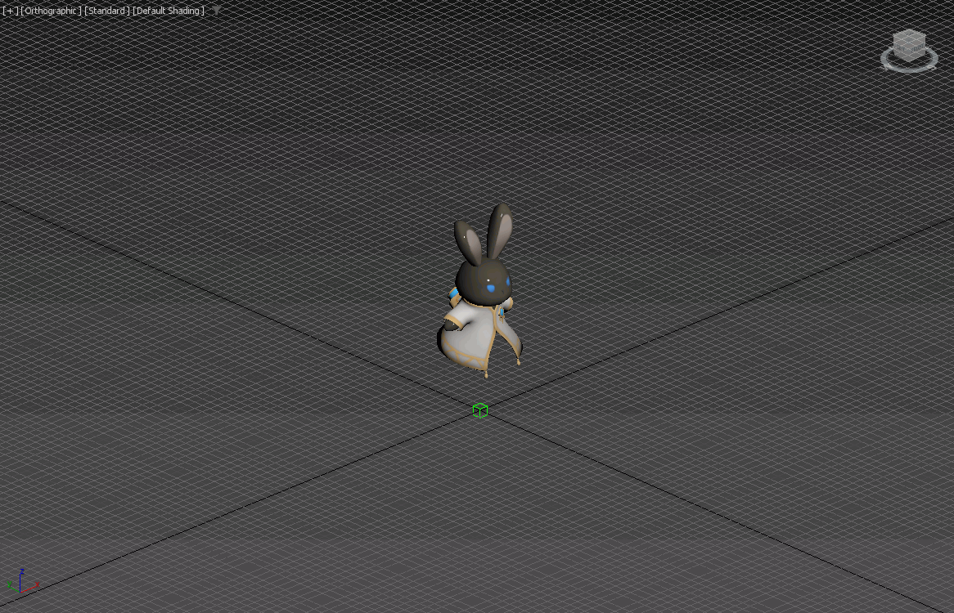Click the rabbit's white robe

pyautogui.click(x=479, y=338)
